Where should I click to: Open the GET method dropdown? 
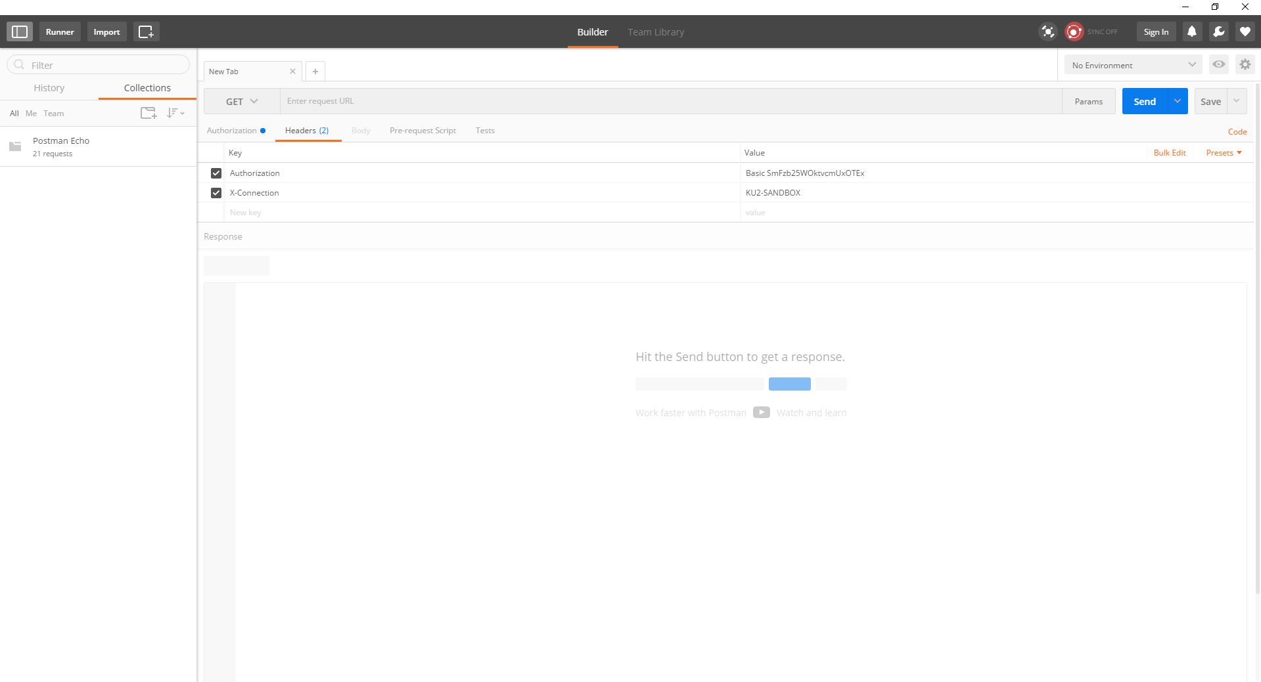tap(242, 101)
